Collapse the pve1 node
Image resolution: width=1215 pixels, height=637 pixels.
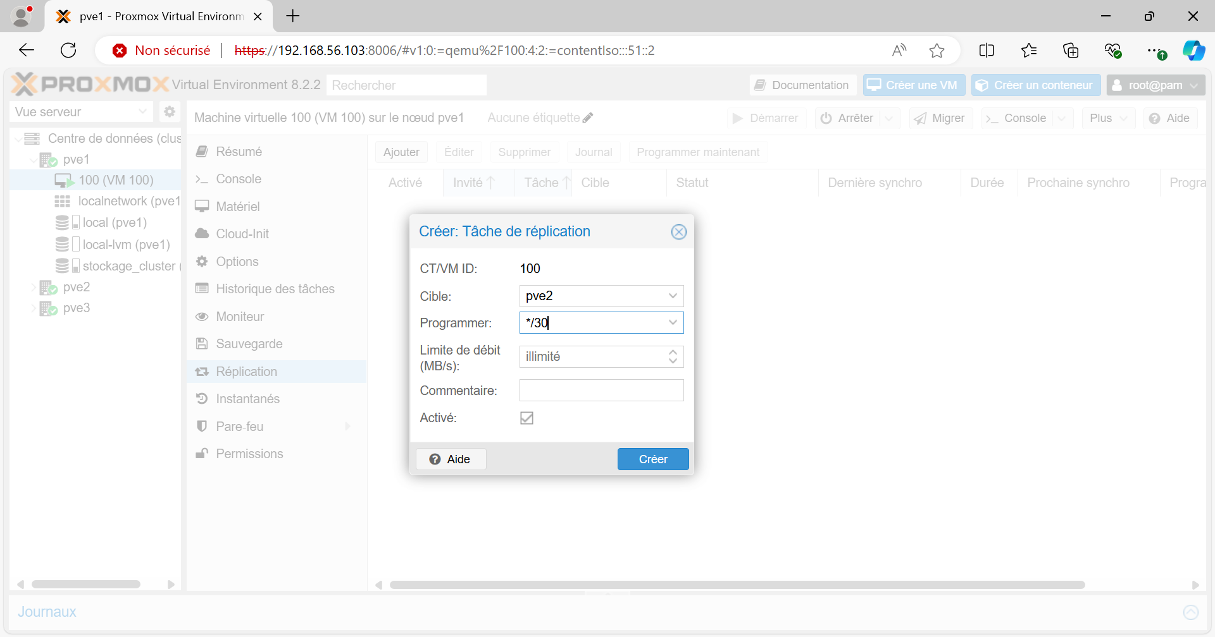pyautogui.click(x=34, y=160)
